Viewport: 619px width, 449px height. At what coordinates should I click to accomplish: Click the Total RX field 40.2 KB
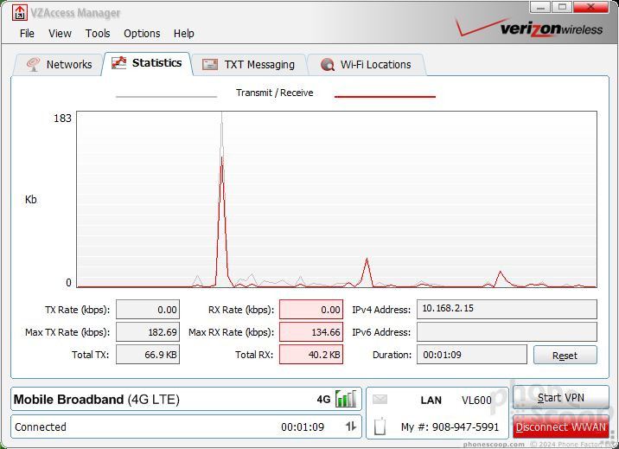click(x=311, y=355)
